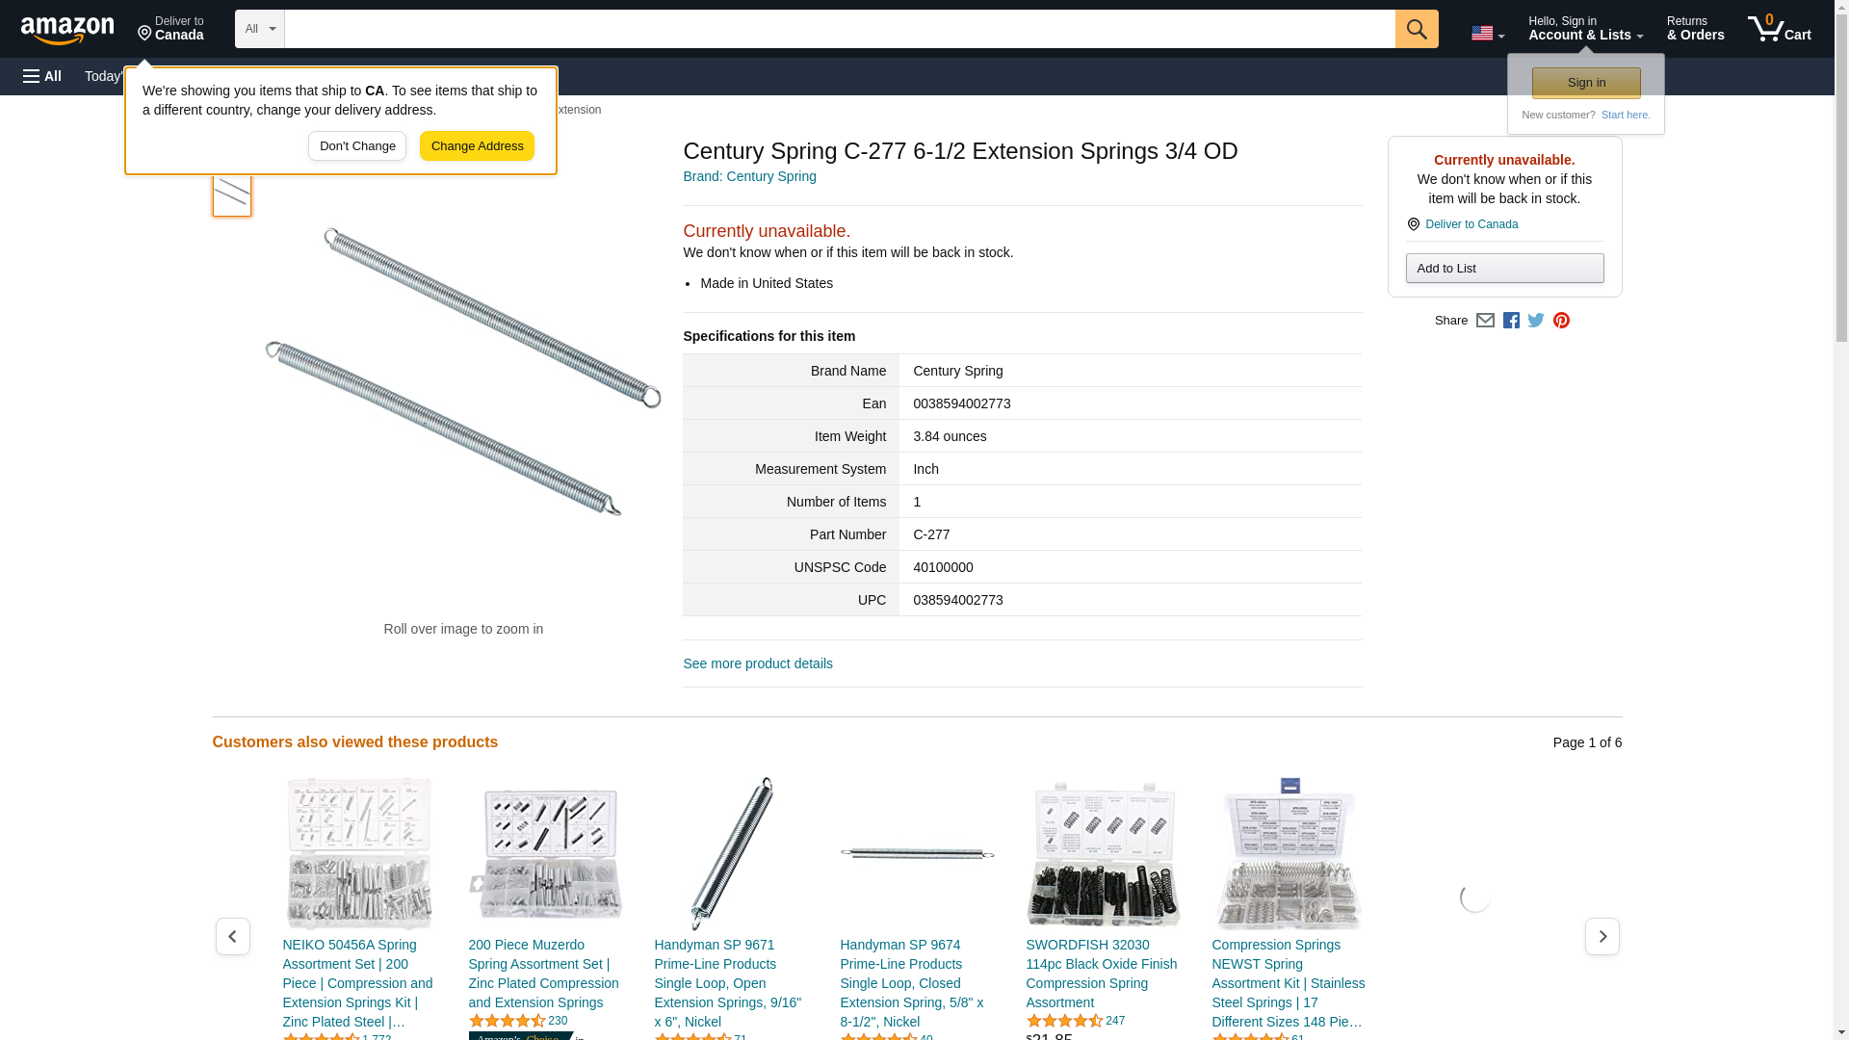Image resolution: width=1849 pixels, height=1040 pixels.
Task: Expand the All search category dropdown
Action: 259,29
